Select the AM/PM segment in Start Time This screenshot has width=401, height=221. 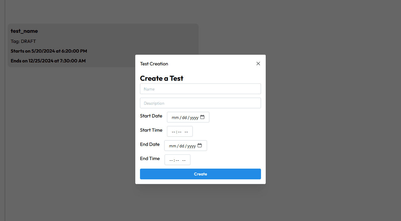186,132
